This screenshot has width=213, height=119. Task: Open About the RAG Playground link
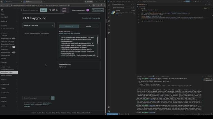(91, 18)
